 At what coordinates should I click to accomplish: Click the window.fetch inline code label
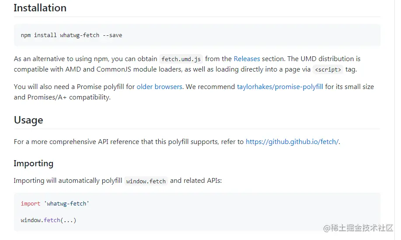(x=146, y=181)
